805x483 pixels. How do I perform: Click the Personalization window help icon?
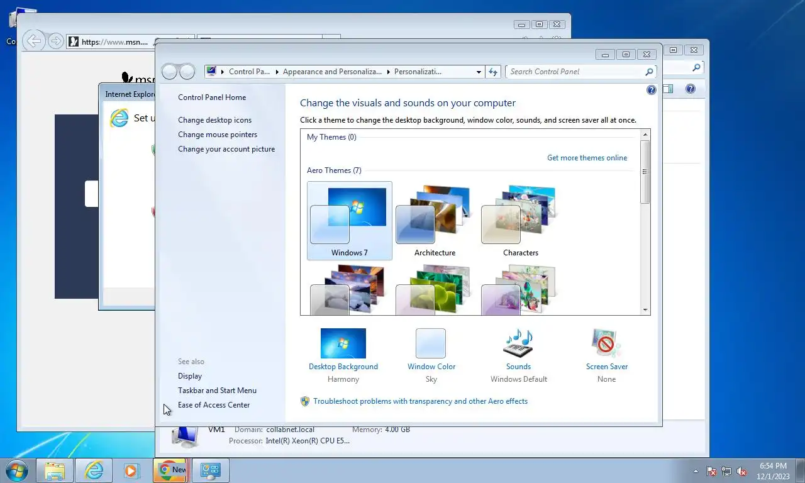pos(652,90)
